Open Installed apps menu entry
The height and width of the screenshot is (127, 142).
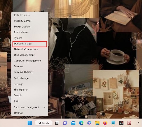coord(30,15)
